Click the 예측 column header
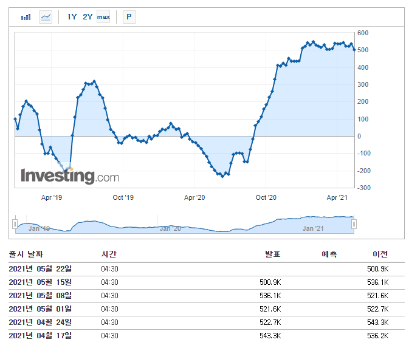This screenshot has width=409, height=348. (329, 254)
